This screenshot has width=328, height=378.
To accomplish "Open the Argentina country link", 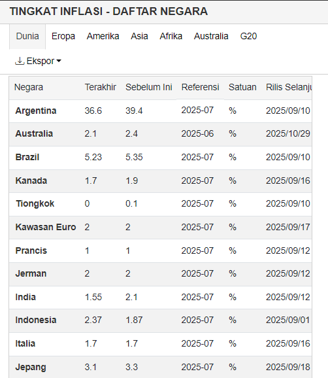I will (36, 111).
